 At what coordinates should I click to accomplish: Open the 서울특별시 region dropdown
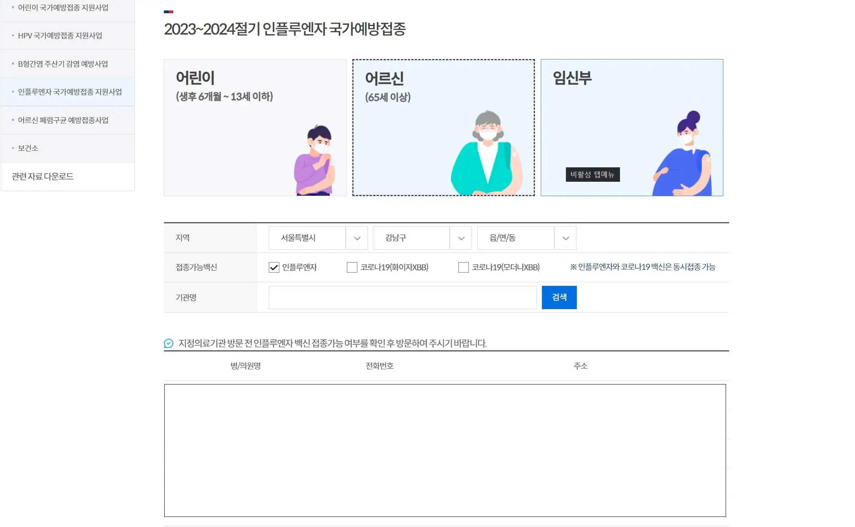click(x=318, y=238)
